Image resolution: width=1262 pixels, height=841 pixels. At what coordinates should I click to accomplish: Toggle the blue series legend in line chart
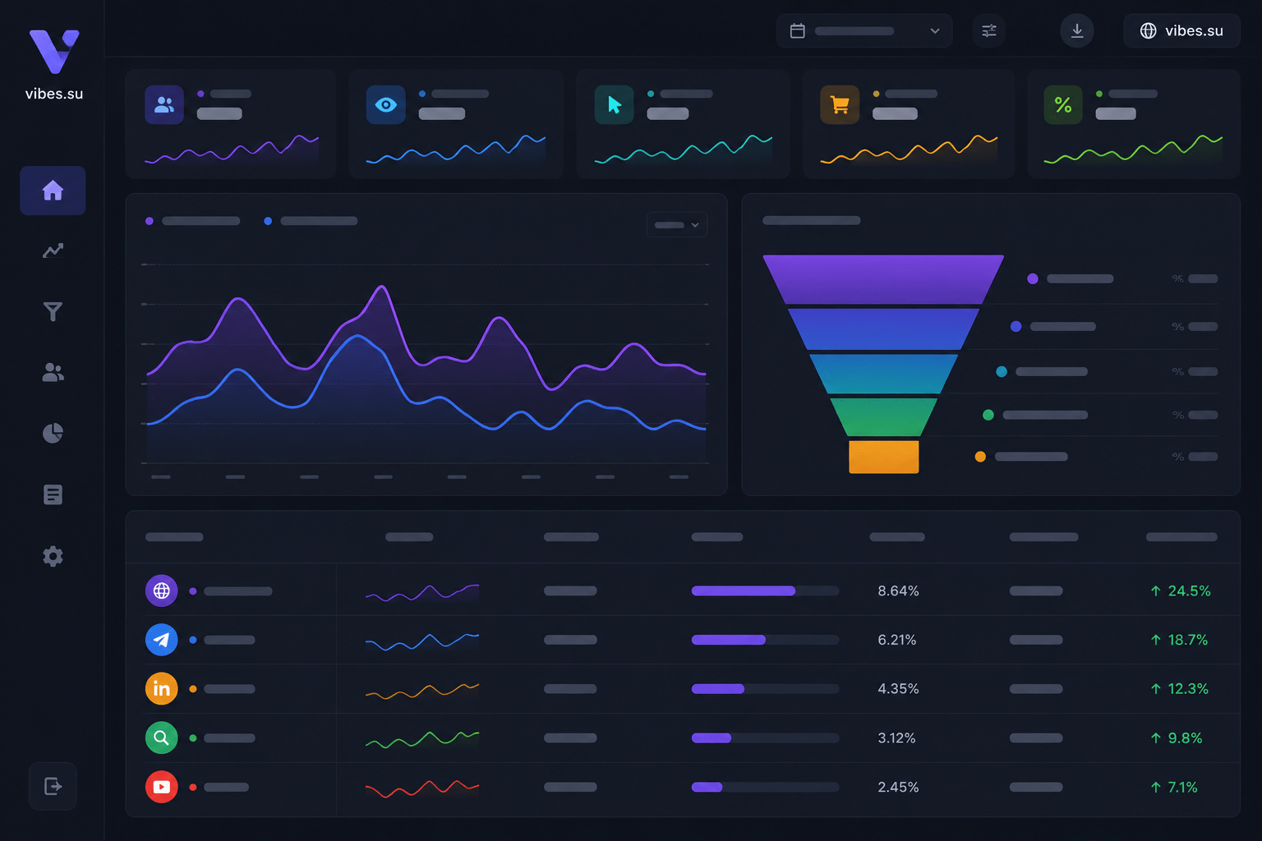point(311,221)
